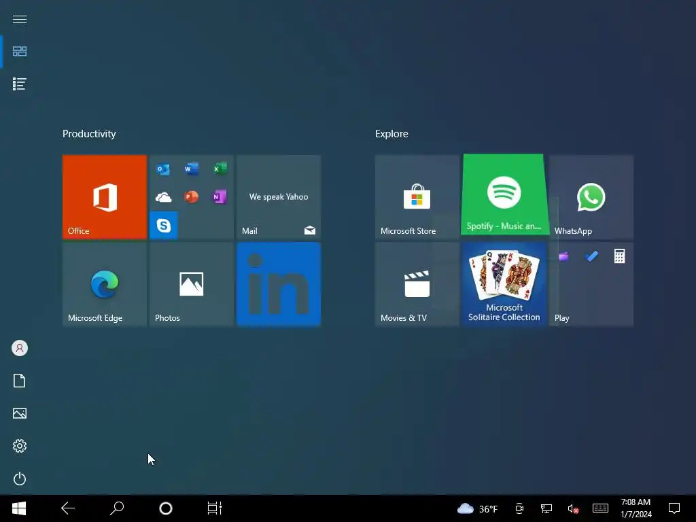Open the purple app icon in Play folder
696x522 pixels.
[563, 256]
